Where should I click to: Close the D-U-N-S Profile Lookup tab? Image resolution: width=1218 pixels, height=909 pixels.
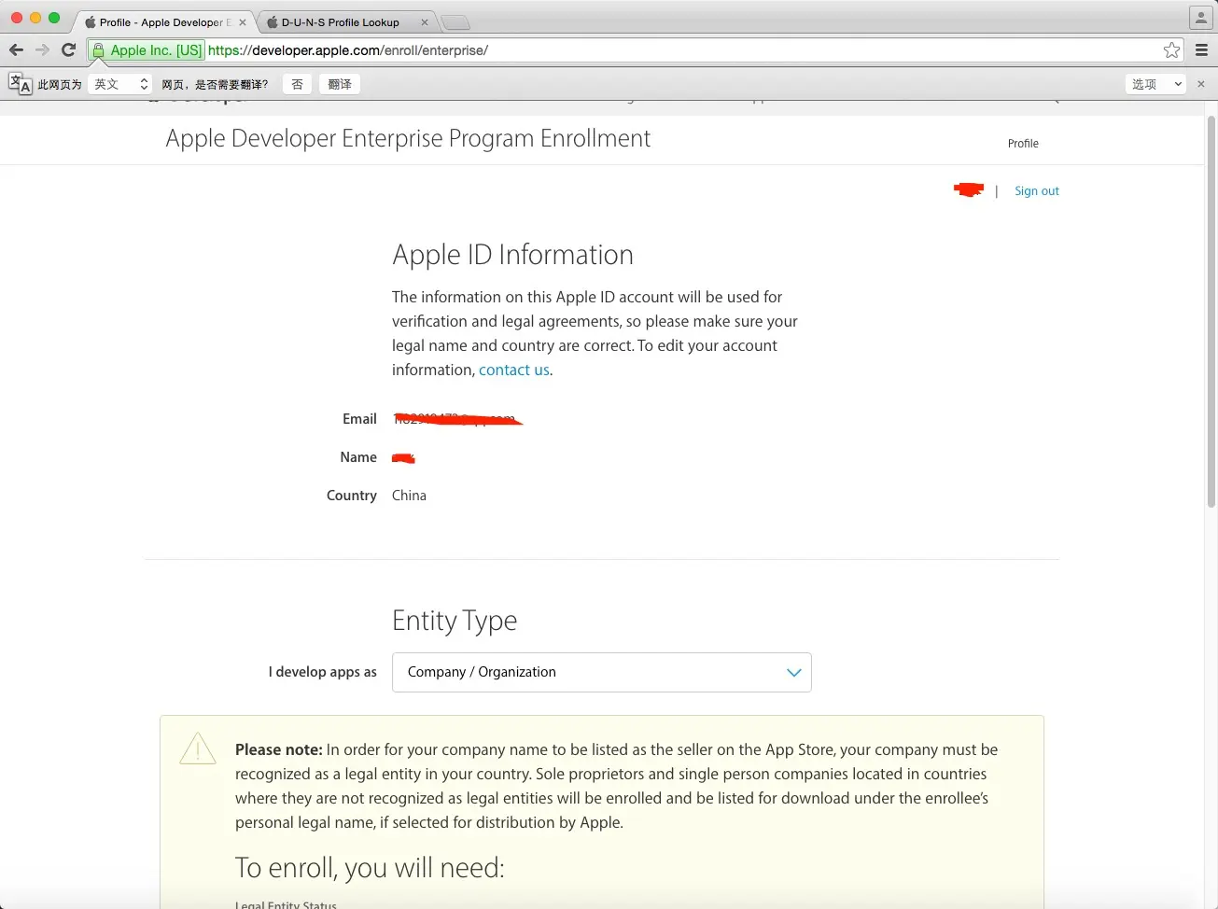pos(425,22)
